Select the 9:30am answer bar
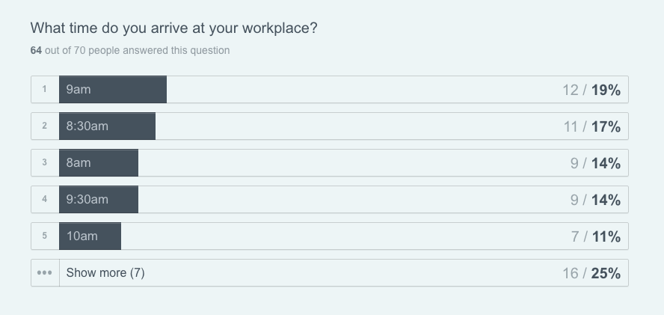 99,200
